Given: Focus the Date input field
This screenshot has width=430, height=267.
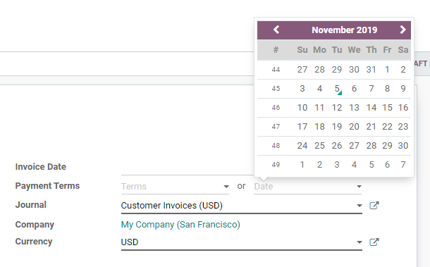Looking at the screenshot, I should click(x=304, y=187).
